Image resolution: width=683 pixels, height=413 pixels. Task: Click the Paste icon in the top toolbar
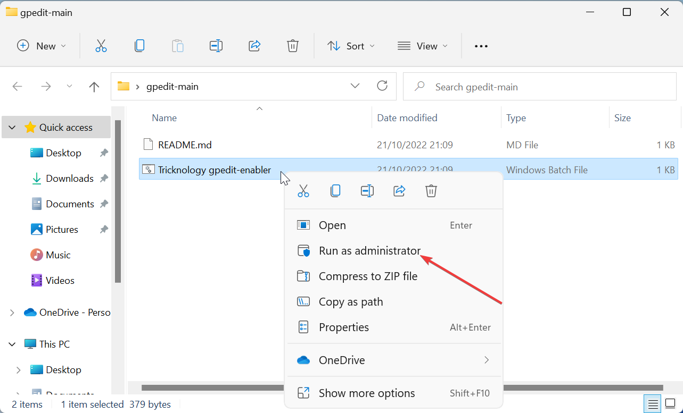pyautogui.click(x=178, y=46)
